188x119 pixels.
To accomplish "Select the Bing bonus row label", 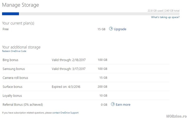I will (10, 60).
